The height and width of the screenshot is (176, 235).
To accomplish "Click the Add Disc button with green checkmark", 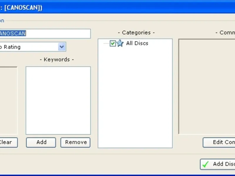I will pos(218,164).
